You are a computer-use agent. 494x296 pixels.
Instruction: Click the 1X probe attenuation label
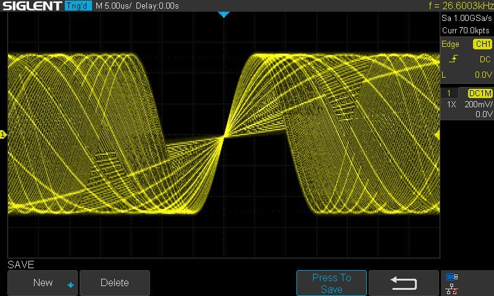[451, 104]
